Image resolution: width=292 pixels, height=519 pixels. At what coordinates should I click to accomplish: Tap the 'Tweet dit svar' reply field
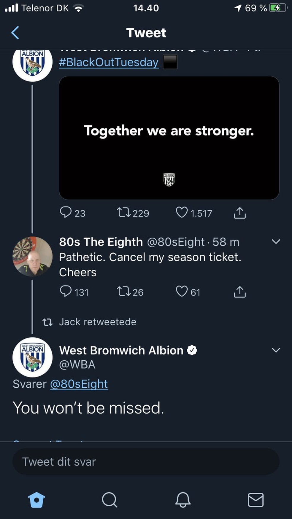pyautogui.click(x=146, y=461)
